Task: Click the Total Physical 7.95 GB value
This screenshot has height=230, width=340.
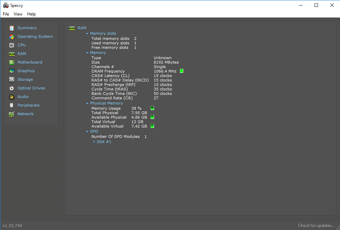Action: tap(139, 113)
